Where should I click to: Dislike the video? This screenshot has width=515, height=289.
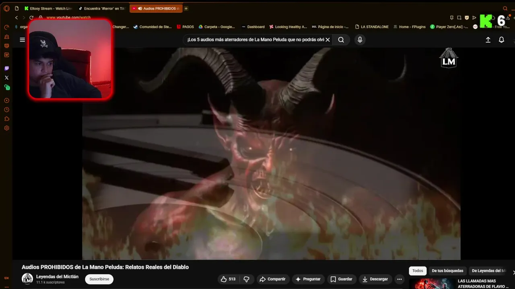(x=247, y=279)
